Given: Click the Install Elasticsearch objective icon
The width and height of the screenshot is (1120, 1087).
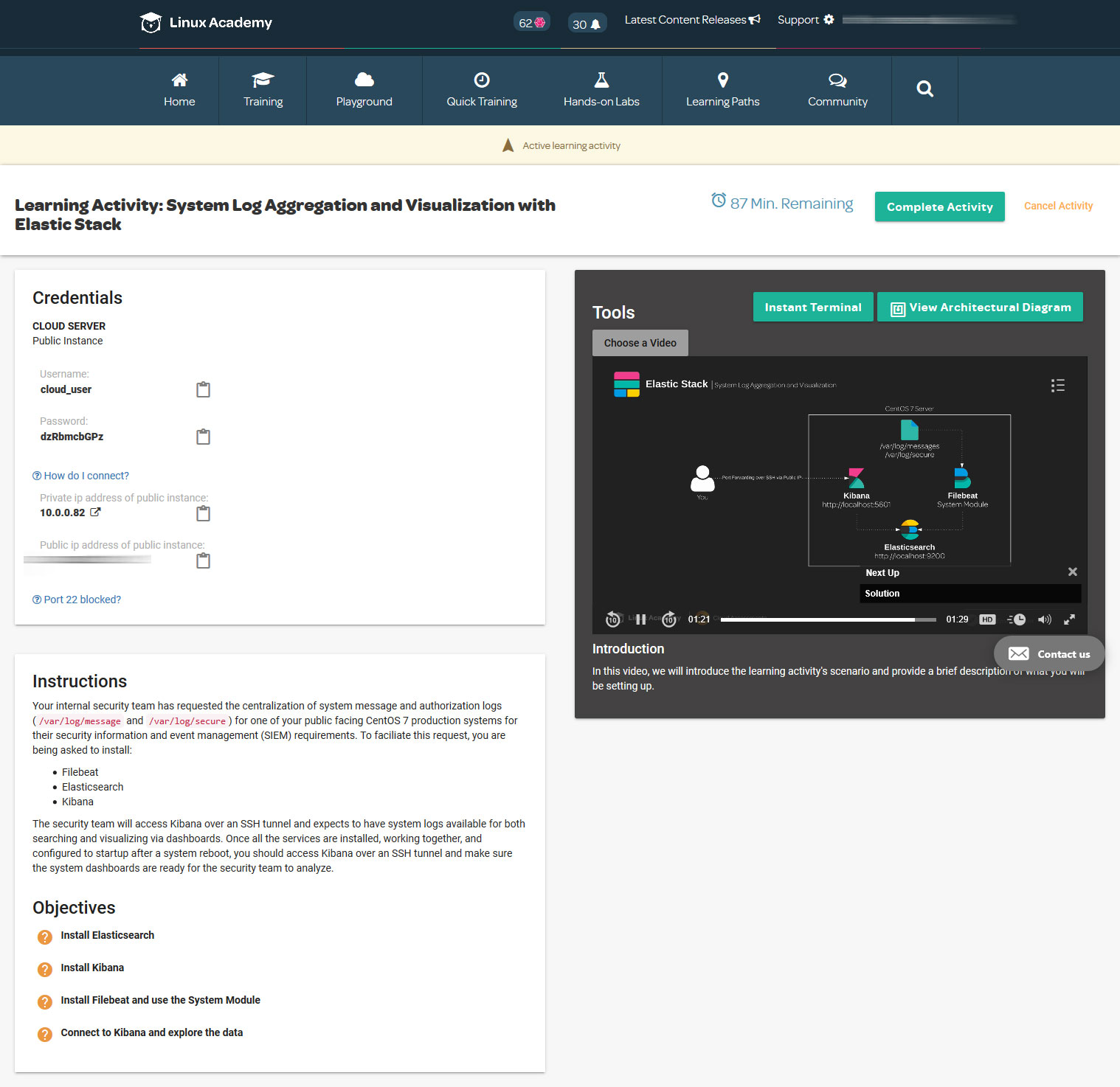Looking at the screenshot, I should click(45, 937).
